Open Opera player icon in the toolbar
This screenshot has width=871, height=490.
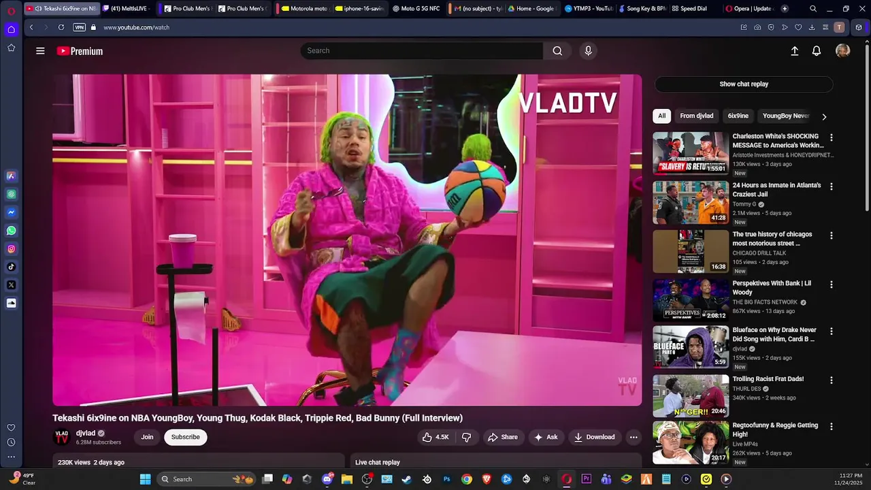(785, 27)
